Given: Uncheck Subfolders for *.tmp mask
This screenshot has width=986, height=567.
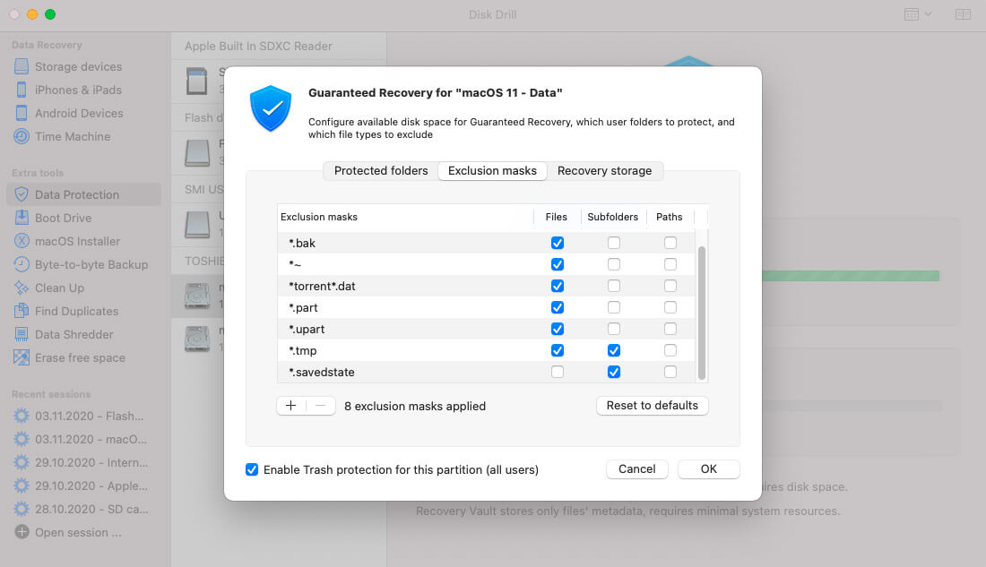Looking at the screenshot, I should tap(614, 350).
